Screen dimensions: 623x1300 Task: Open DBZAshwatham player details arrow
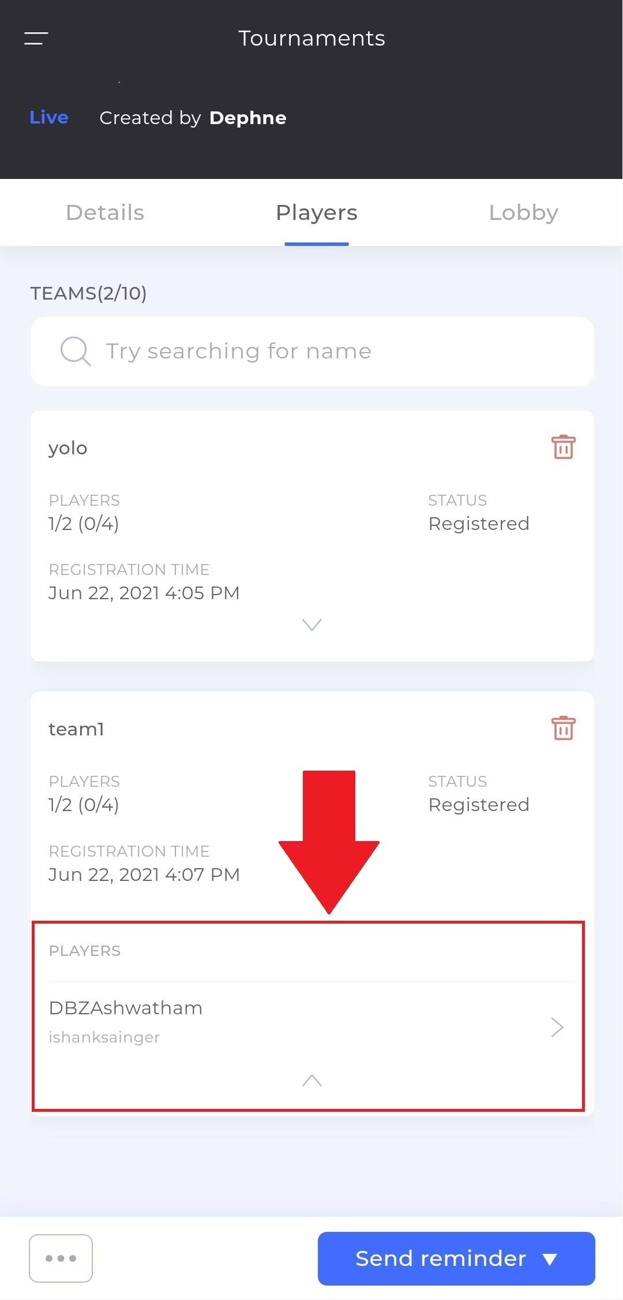pos(557,1027)
